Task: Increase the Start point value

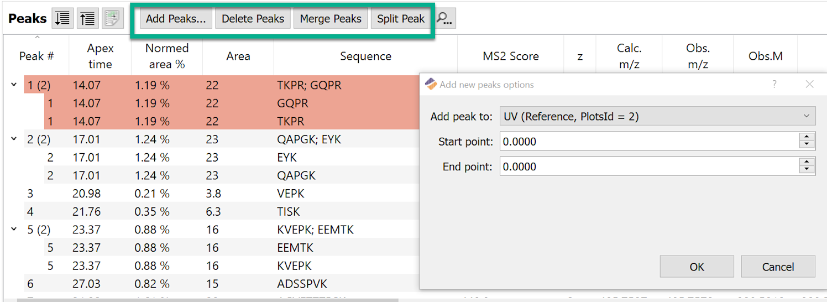Action: click(807, 137)
